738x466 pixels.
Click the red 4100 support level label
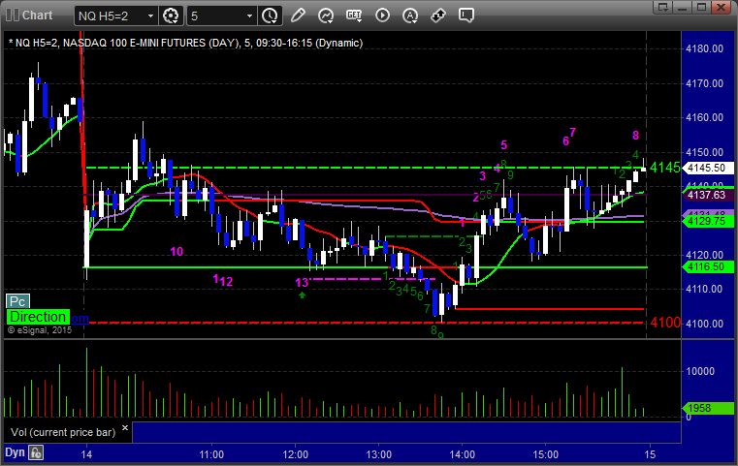[x=665, y=323]
